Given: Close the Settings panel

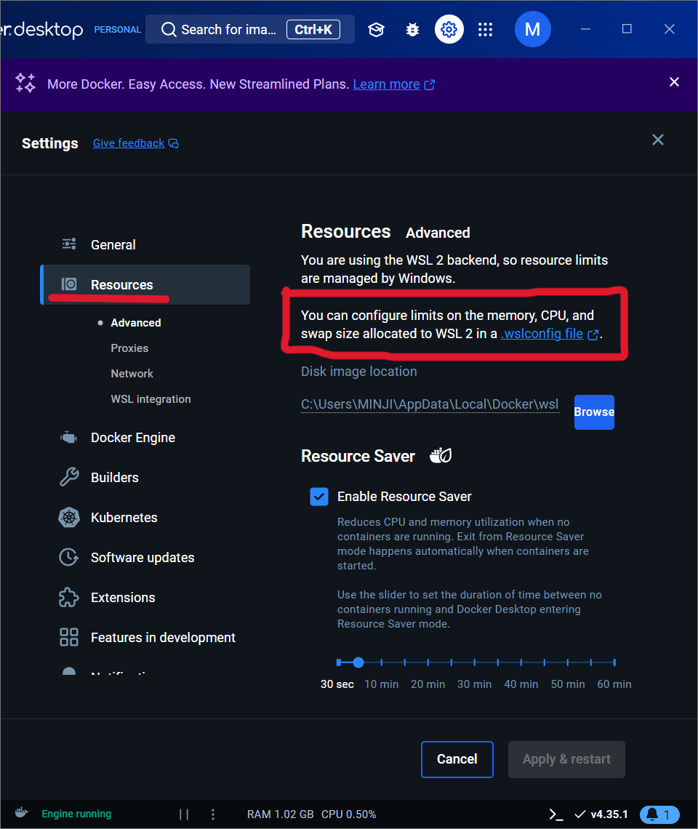Looking at the screenshot, I should (658, 140).
